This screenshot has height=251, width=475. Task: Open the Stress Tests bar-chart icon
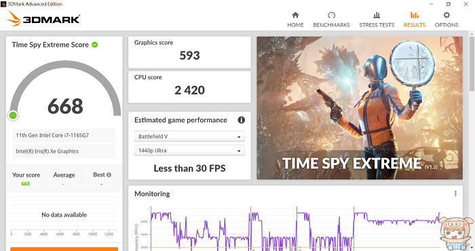pos(377,15)
